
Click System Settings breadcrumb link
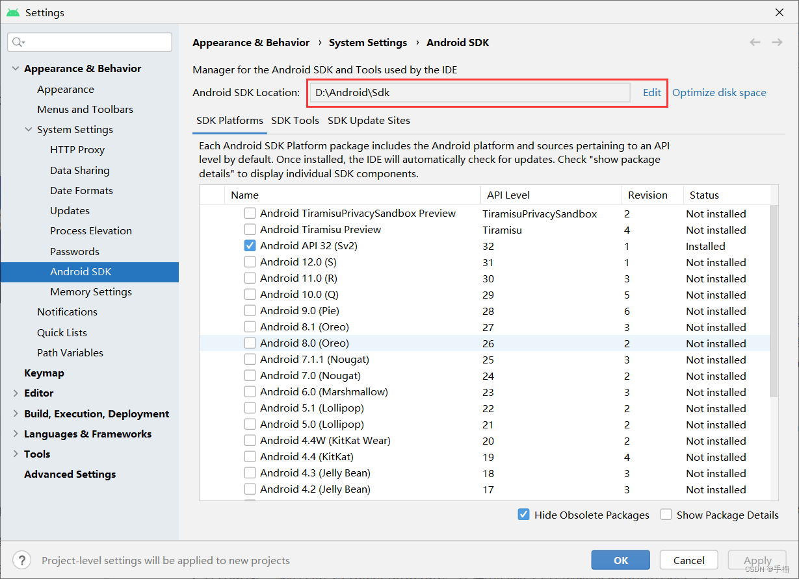368,43
